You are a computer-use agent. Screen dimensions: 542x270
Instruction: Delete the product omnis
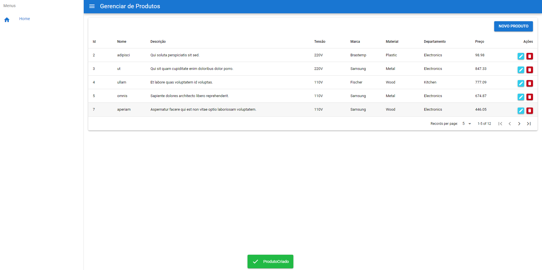point(530,97)
